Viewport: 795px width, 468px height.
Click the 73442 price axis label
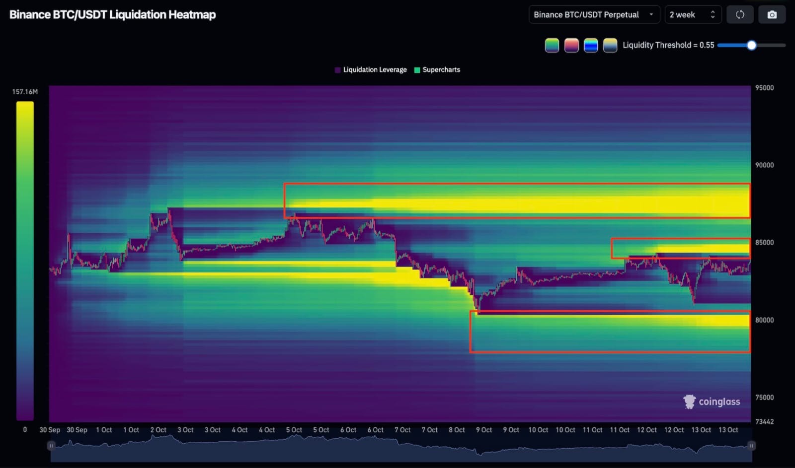pyautogui.click(x=764, y=422)
